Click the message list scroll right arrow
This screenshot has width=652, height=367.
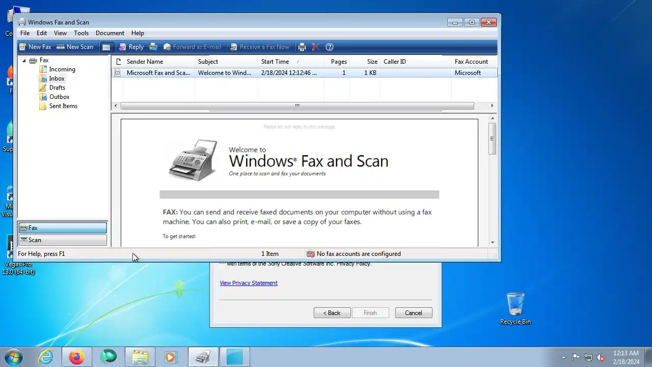492,106
